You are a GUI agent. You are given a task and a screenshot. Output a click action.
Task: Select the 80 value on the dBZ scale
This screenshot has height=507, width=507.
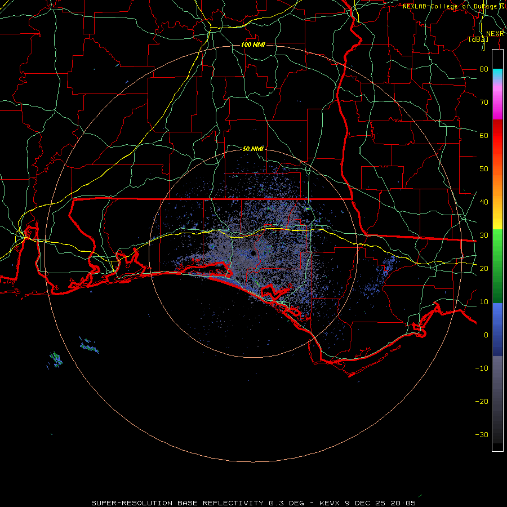484,69
